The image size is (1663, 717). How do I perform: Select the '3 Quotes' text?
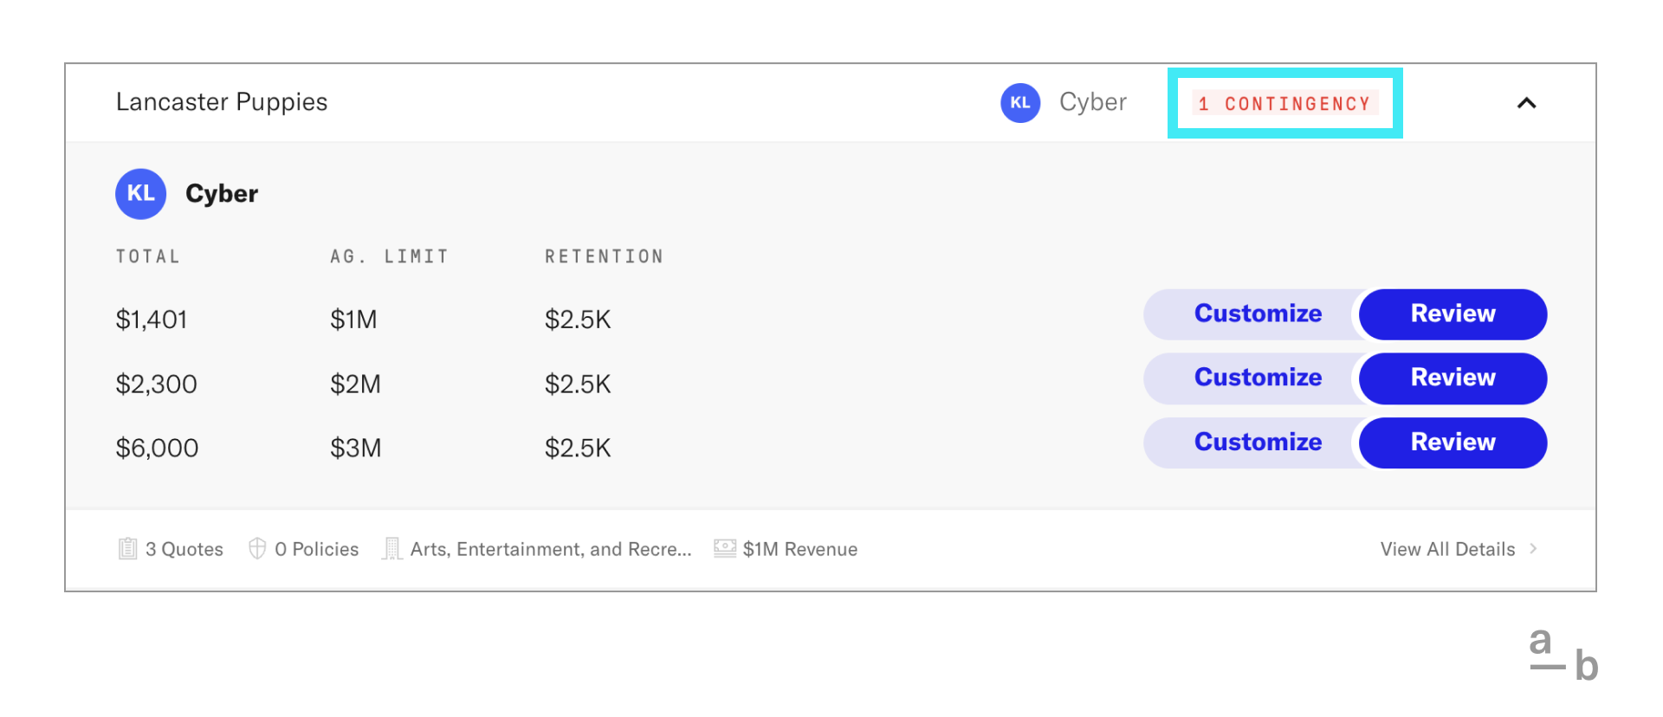tap(184, 549)
